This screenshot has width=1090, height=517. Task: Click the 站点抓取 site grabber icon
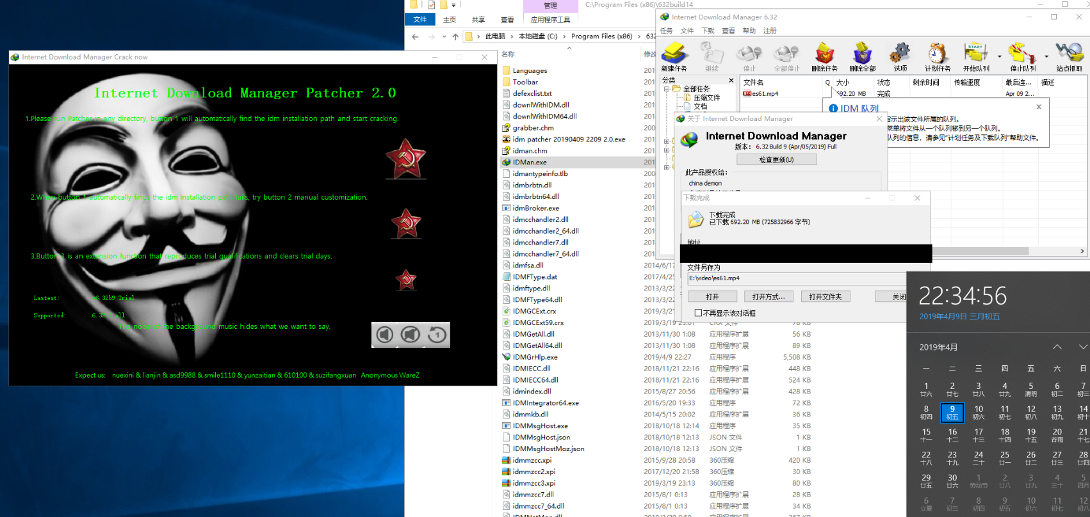(1069, 55)
